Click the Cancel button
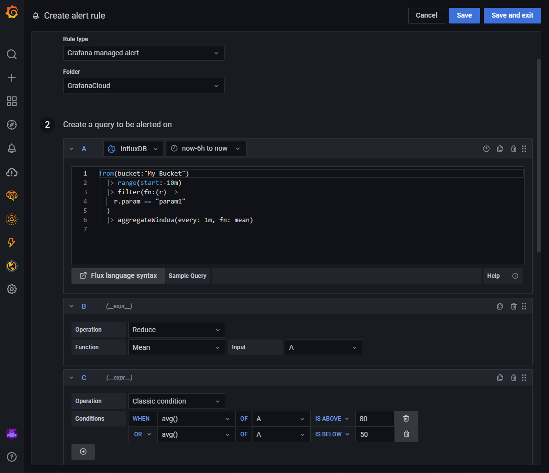Image resolution: width=549 pixels, height=473 pixels. click(x=427, y=15)
